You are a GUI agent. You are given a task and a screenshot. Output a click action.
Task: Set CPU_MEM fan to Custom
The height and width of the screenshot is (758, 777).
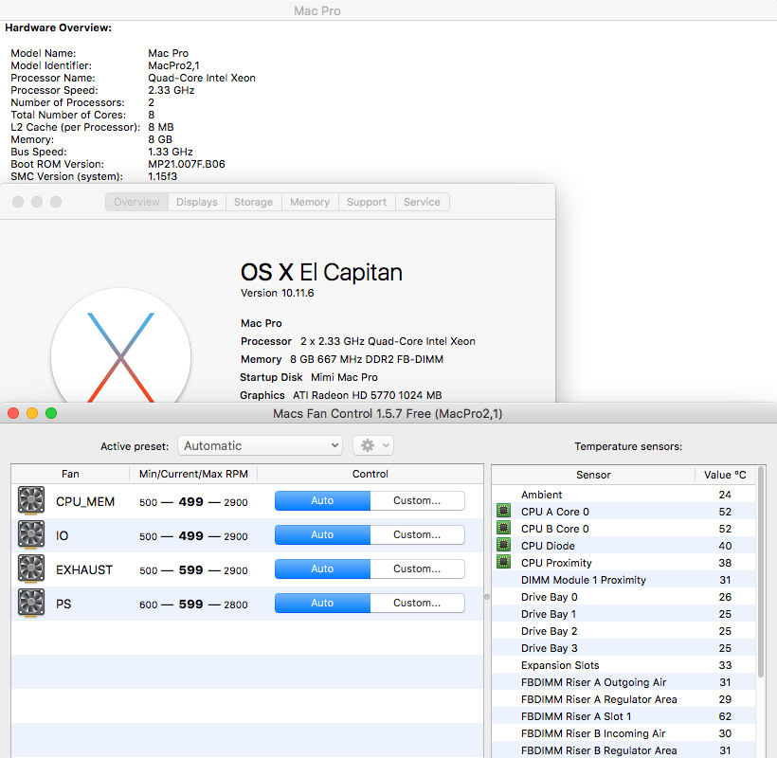click(417, 500)
